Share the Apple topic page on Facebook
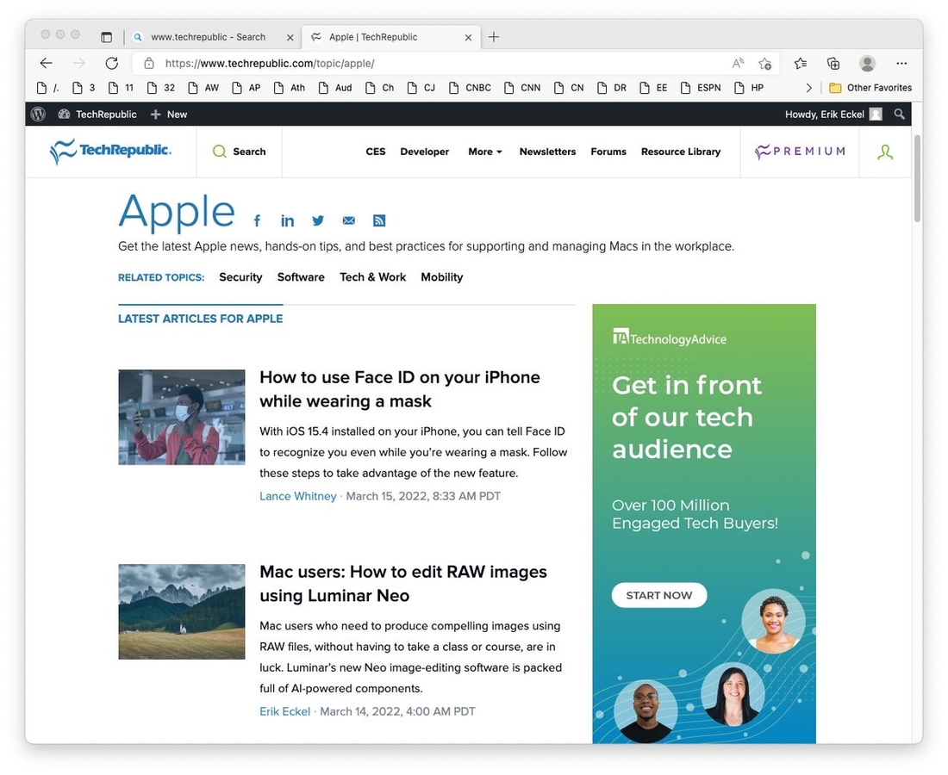Screen dimensions: 948x775 pyautogui.click(x=257, y=220)
